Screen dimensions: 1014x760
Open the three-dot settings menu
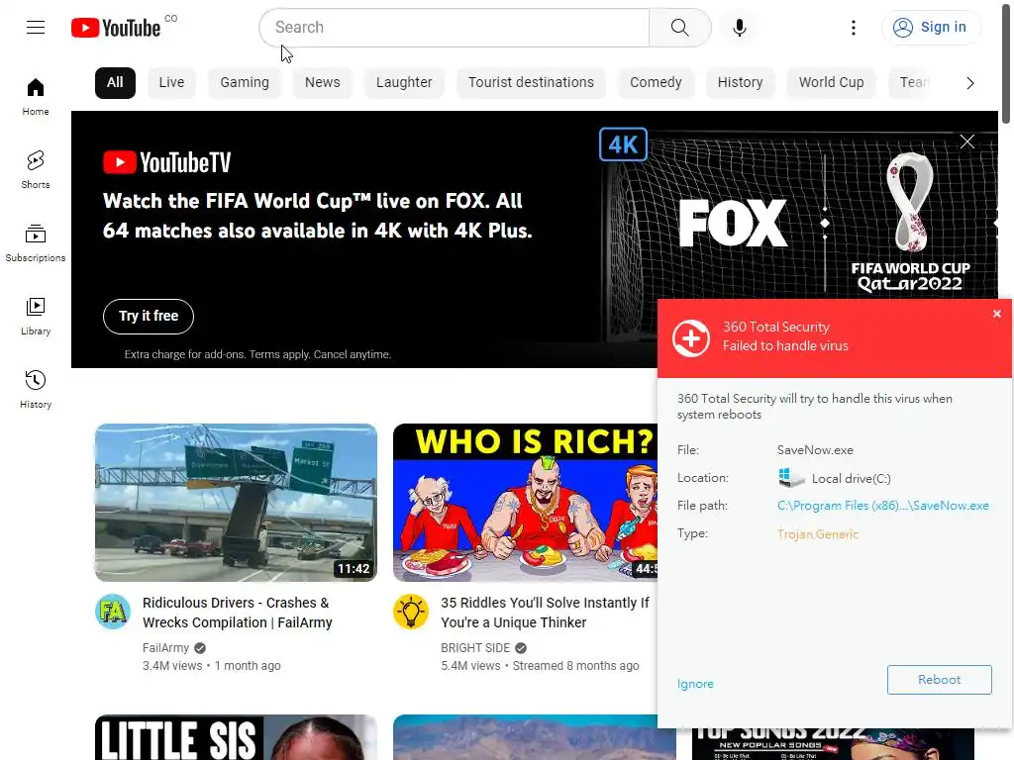pyautogui.click(x=854, y=28)
